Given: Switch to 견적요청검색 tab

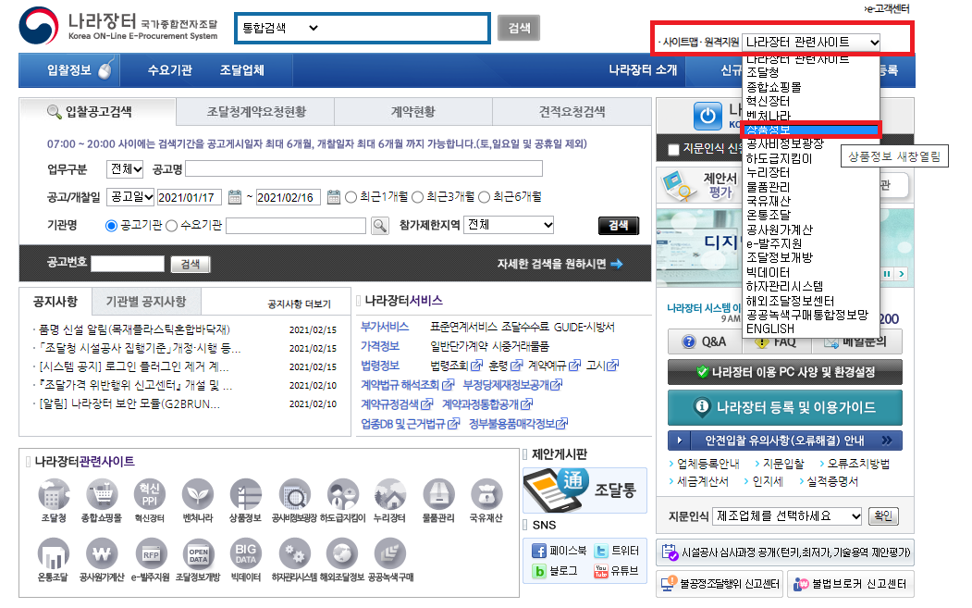Looking at the screenshot, I should point(572,112).
